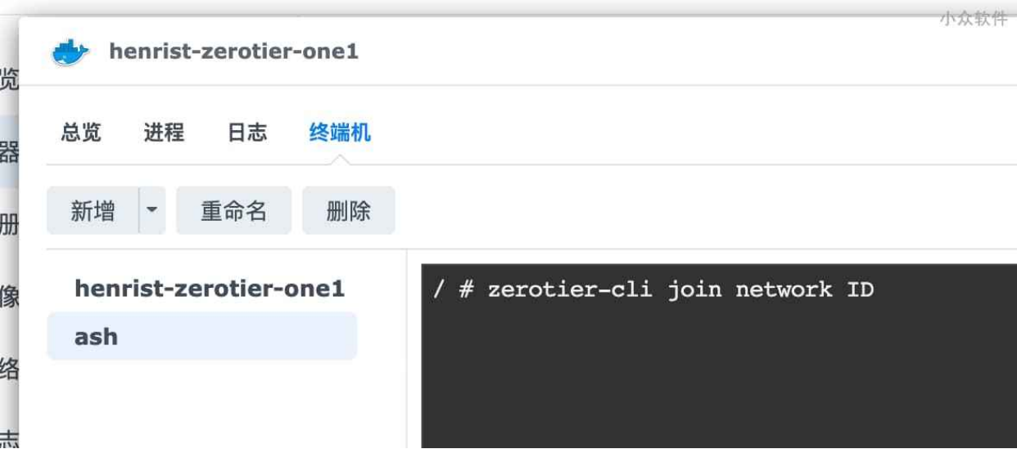This screenshot has height=449, width=1017.
Task: Select henrist-zerotier-one1 in the terminal list
Action: pos(210,289)
